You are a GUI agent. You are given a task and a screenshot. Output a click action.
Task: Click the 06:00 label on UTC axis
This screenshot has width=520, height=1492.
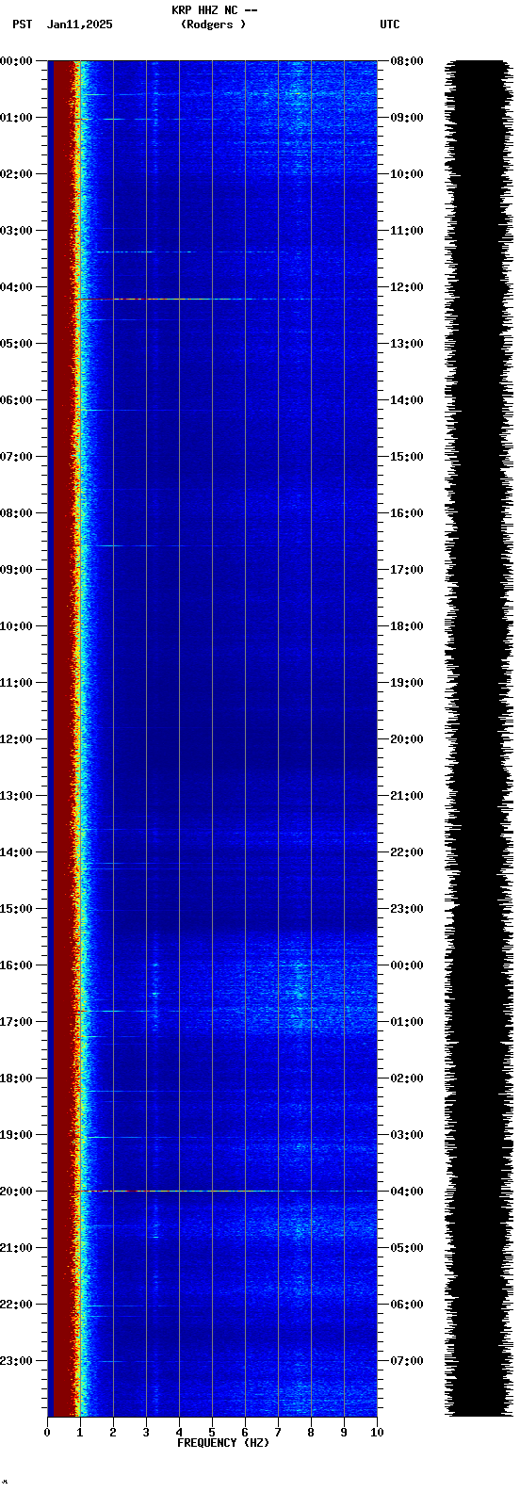click(407, 1305)
